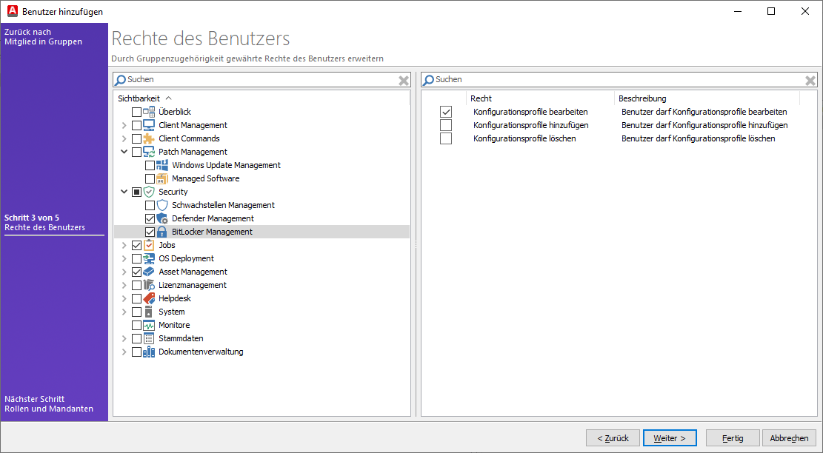The height and width of the screenshot is (453, 823).
Task: Toggle the Jobs checkbox
Action: click(x=136, y=244)
